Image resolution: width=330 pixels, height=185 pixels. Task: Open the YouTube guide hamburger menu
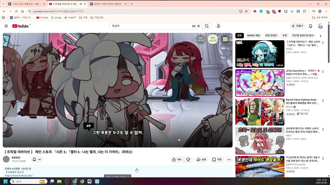point(6,26)
